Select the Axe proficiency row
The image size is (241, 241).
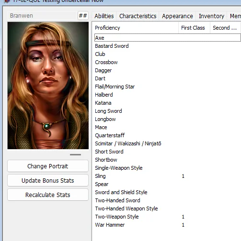tap(167, 38)
